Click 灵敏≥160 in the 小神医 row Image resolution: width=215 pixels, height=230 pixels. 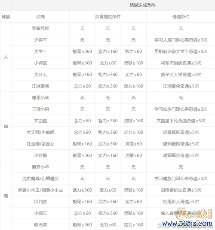133,63
